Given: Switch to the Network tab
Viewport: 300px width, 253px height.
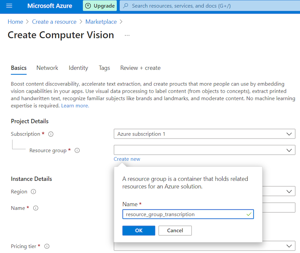Looking at the screenshot, I should pyautogui.click(x=47, y=68).
